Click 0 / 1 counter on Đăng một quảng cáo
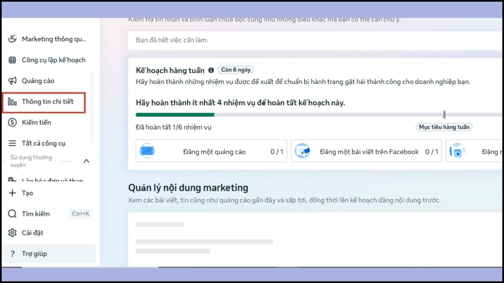The width and height of the screenshot is (504, 283). click(276, 152)
